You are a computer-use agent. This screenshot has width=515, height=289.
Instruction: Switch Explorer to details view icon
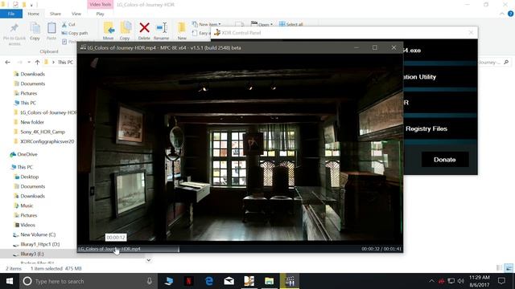click(x=499, y=268)
